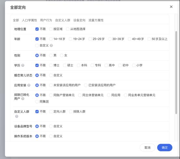Select 不限 for 设备品牌型号
Image resolution: width=180 pixels, height=159 pixels.
[37, 126]
